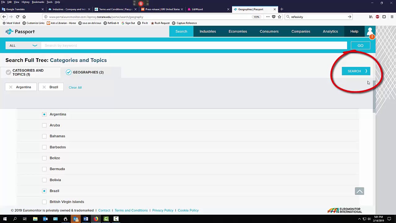This screenshot has height=223, width=396.
Task: Close the Geographies Passport tab
Action: pos(274,9)
